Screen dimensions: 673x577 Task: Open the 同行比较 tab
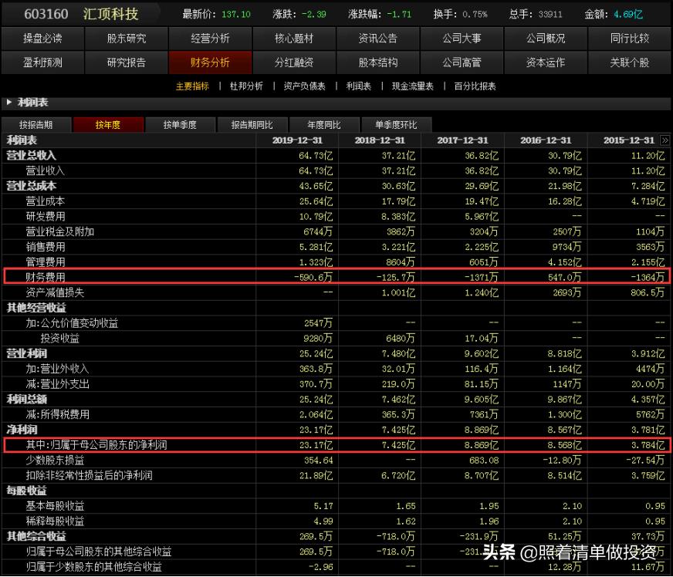pyautogui.click(x=630, y=39)
